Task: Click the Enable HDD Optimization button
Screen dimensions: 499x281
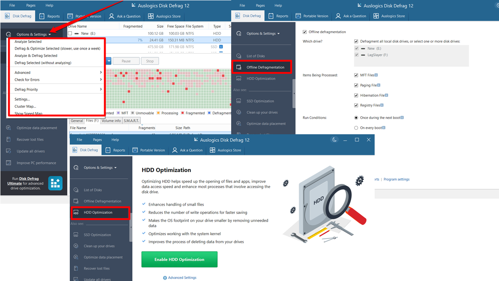Action: tap(179, 260)
